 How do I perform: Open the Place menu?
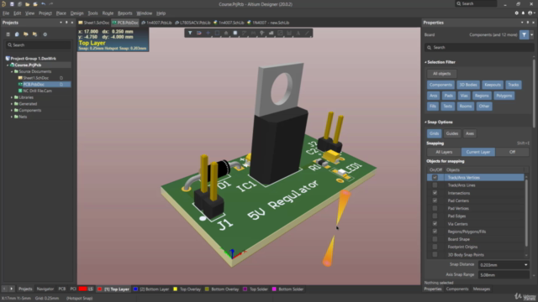(x=61, y=13)
